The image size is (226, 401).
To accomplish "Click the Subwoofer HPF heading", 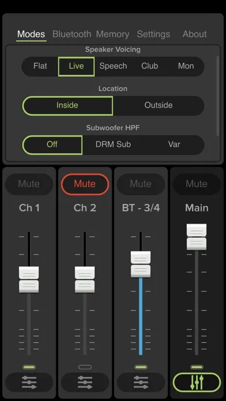I will click(113, 128).
